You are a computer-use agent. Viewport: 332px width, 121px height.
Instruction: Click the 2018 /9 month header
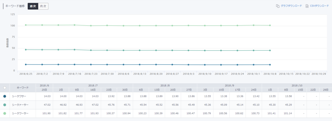[x=229, y=85]
